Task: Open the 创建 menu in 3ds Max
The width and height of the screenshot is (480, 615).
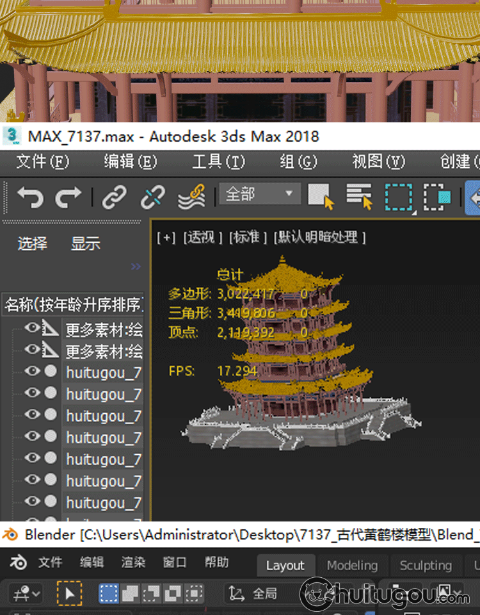Action: coord(460,161)
